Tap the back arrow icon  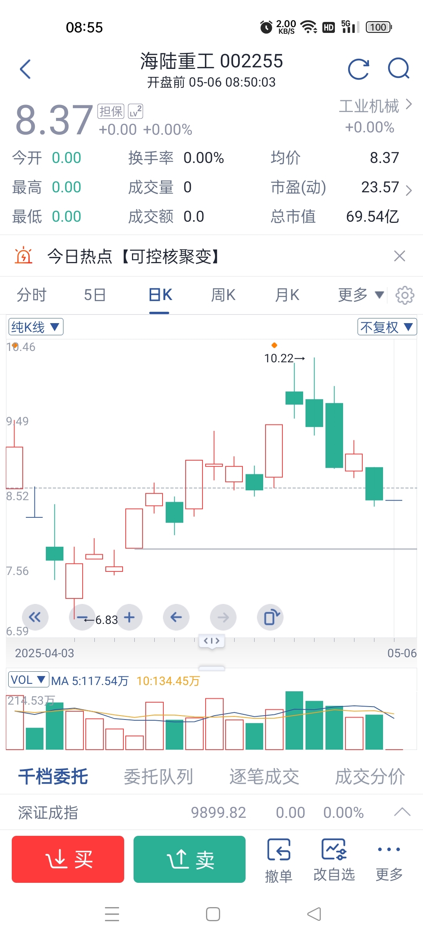click(25, 69)
